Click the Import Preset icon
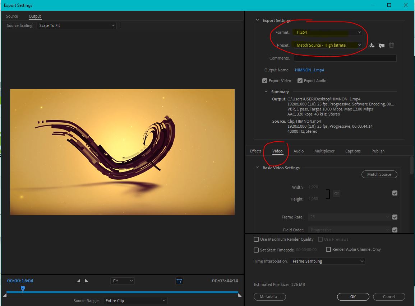This screenshot has width=415, height=306. pos(382,45)
